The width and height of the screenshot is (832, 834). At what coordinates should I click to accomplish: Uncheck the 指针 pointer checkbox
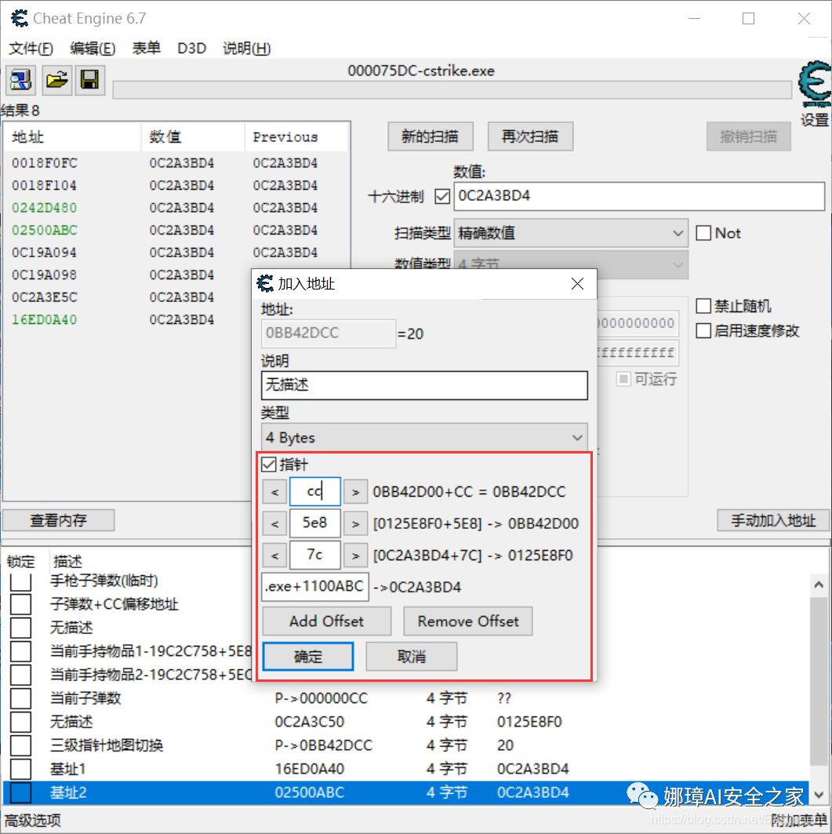(269, 464)
